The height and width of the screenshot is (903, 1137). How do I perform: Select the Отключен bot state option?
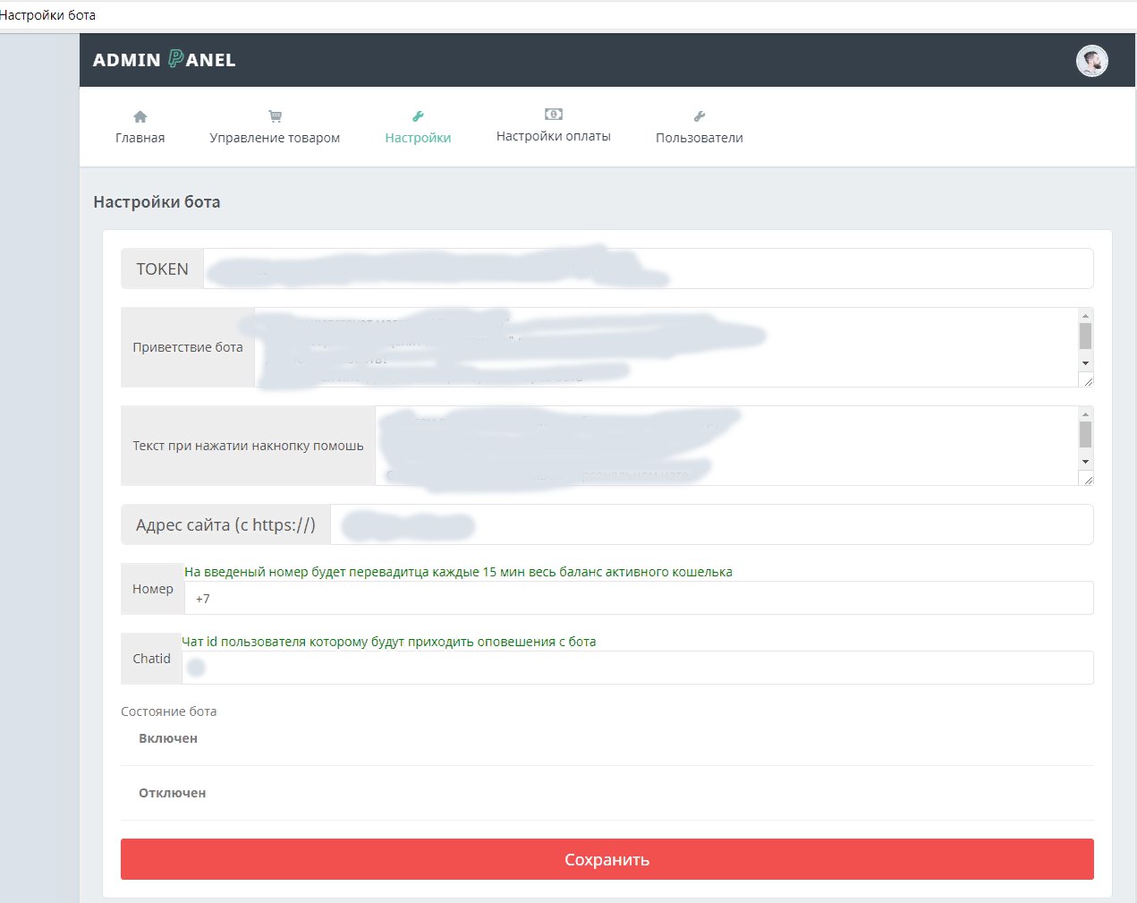coord(172,792)
